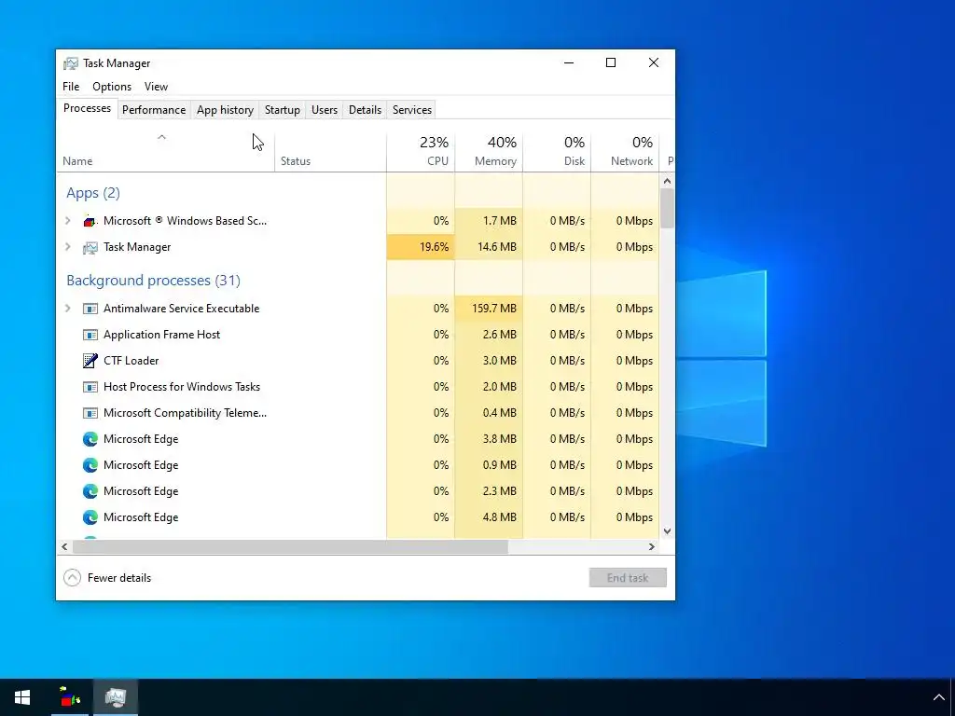
Task: Click the Edge icon in the 4.8 MB row
Action: click(x=90, y=517)
